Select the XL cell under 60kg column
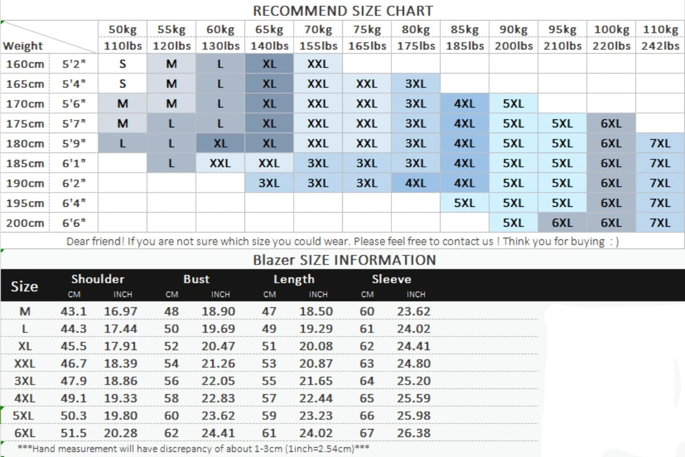 point(220,143)
